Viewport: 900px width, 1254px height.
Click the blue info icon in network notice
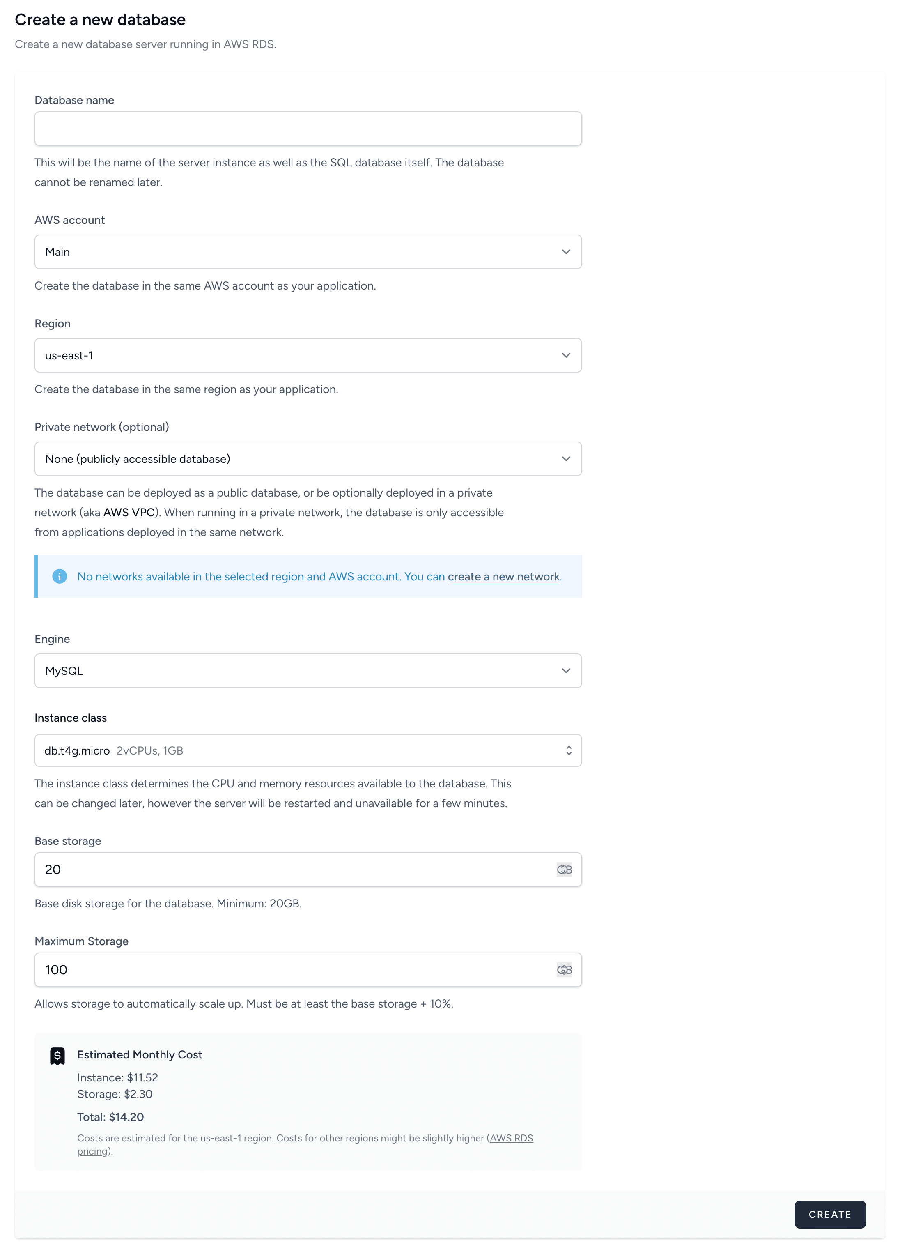pos(60,576)
